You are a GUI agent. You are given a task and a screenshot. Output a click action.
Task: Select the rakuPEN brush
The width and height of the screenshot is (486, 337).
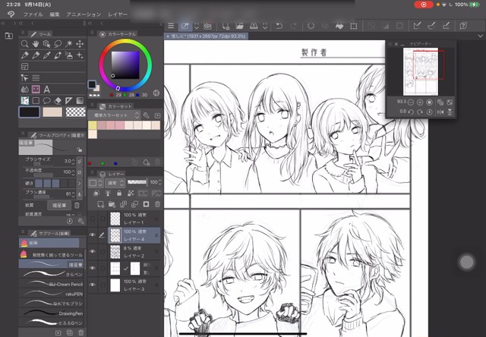tap(52, 294)
